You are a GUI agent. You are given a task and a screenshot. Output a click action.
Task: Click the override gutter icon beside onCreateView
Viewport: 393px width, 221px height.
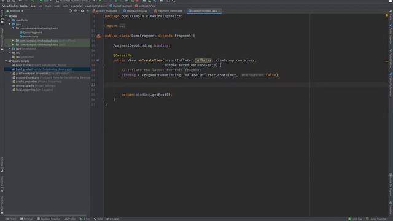[98, 60]
